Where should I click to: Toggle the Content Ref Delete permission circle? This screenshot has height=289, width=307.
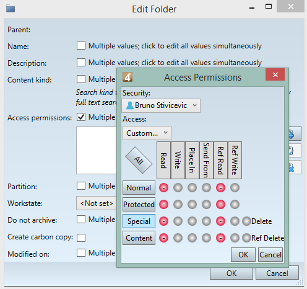point(246,238)
